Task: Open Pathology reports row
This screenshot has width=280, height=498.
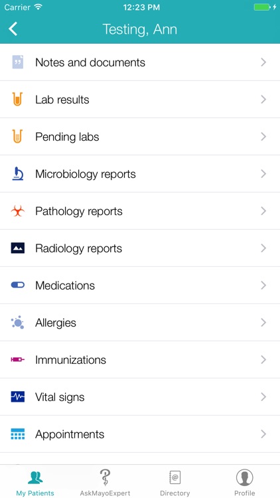Action: click(x=140, y=211)
